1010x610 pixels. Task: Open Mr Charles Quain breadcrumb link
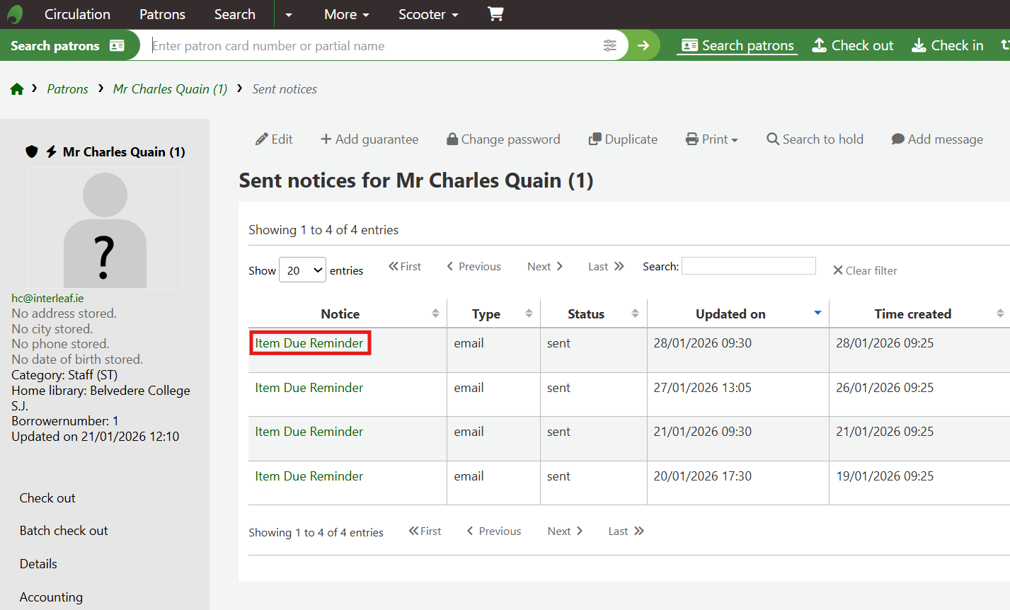pyautogui.click(x=171, y=89)
